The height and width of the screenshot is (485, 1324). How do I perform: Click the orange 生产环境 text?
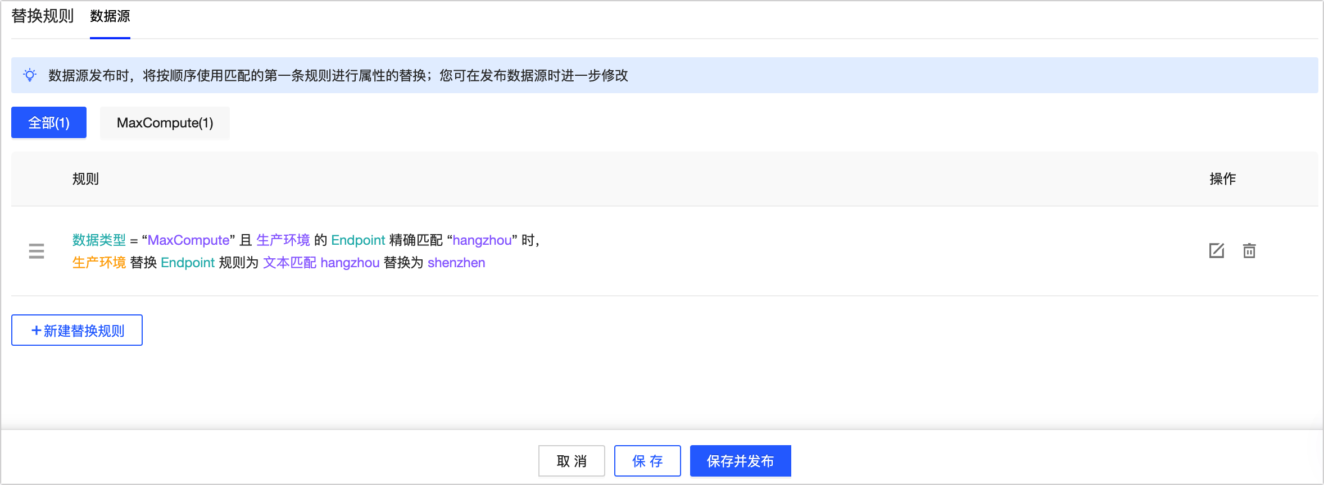99,262
